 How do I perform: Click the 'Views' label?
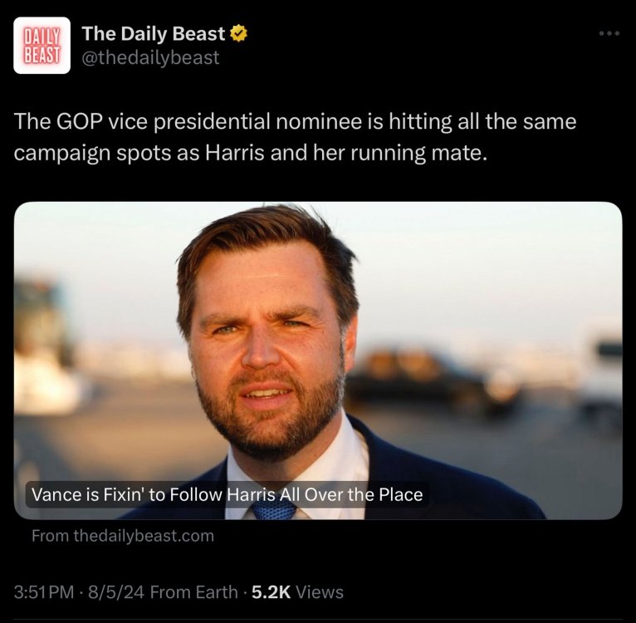point(320,592)
